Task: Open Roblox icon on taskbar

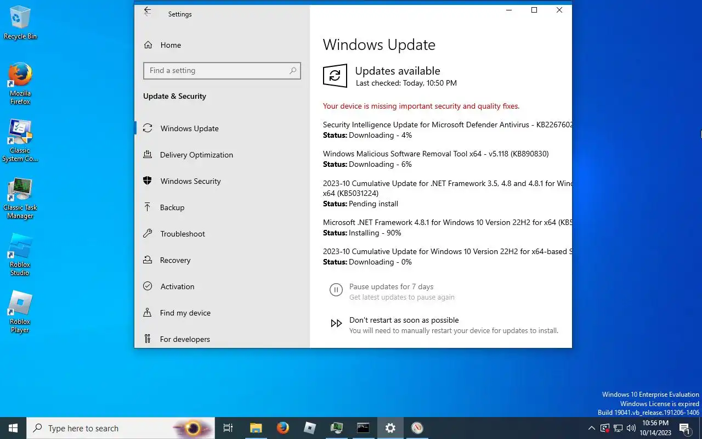Action: 309,428
